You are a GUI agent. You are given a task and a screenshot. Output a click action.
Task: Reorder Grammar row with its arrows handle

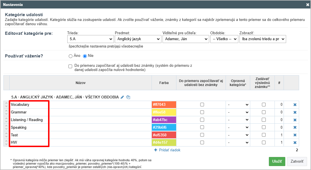[x=6, y=112]
